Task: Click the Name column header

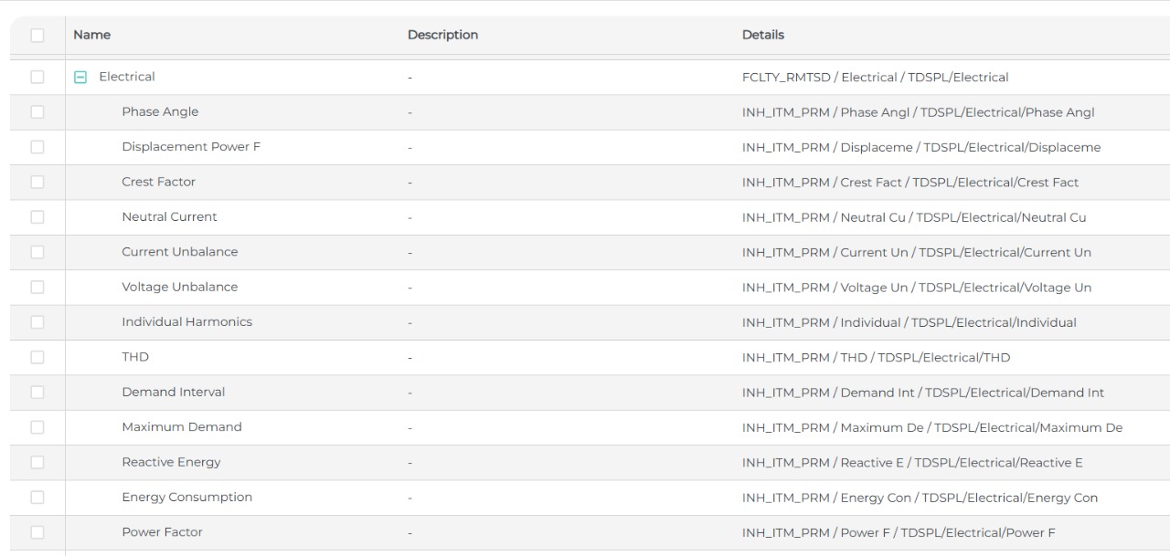Action: click(91, 35)
